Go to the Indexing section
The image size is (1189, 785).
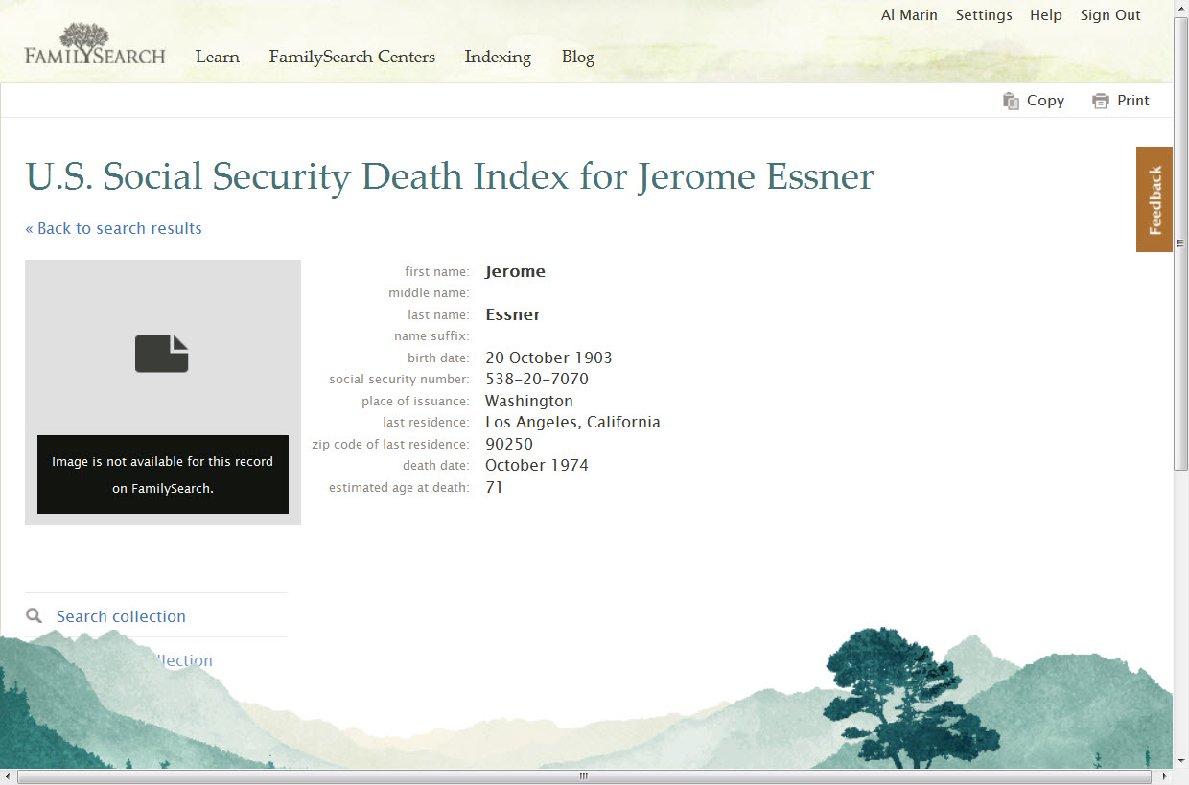pos(498,58)
